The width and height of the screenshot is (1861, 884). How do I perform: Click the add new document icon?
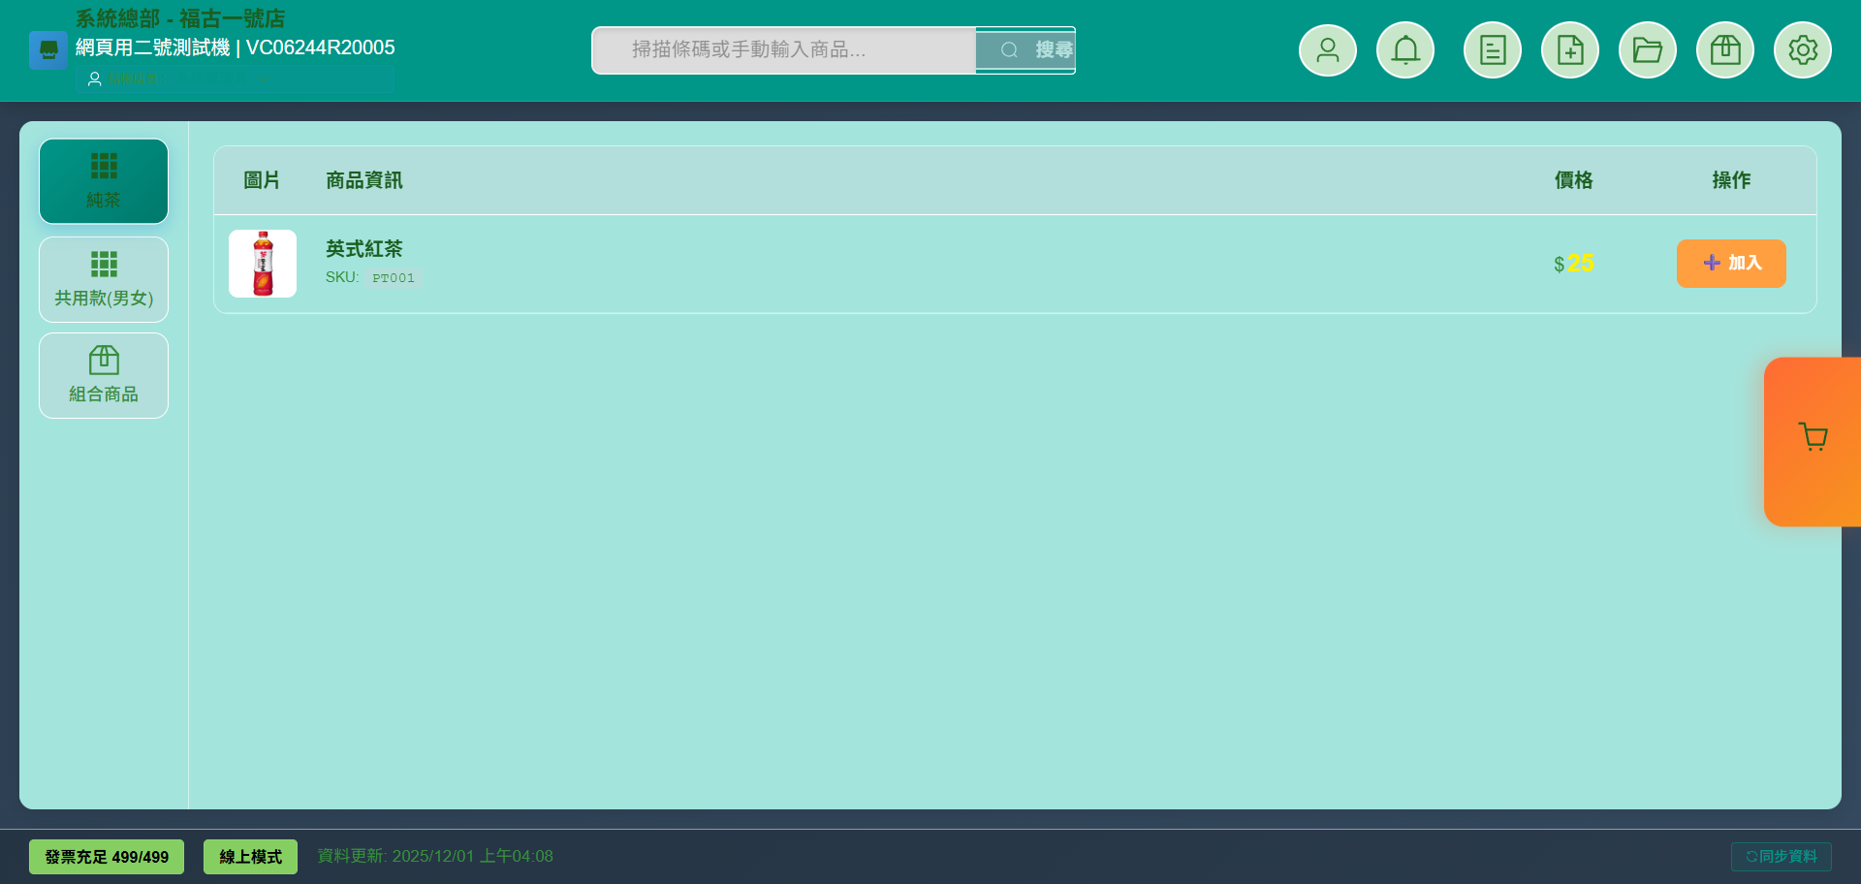coord(1569,49)
